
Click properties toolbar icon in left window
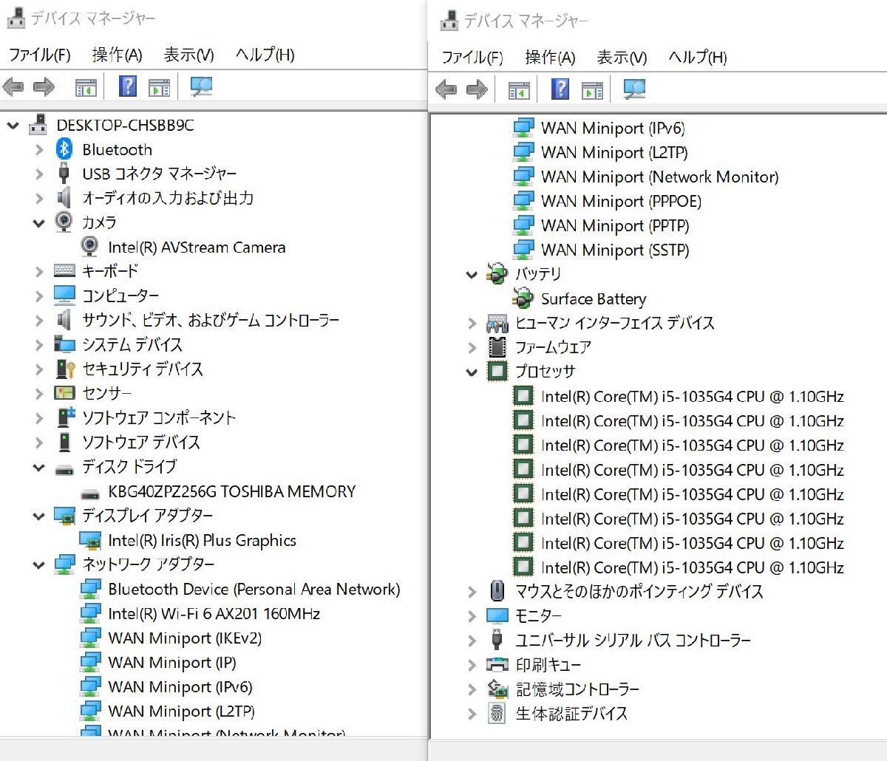pyautogui.click(x=159, y=88)
